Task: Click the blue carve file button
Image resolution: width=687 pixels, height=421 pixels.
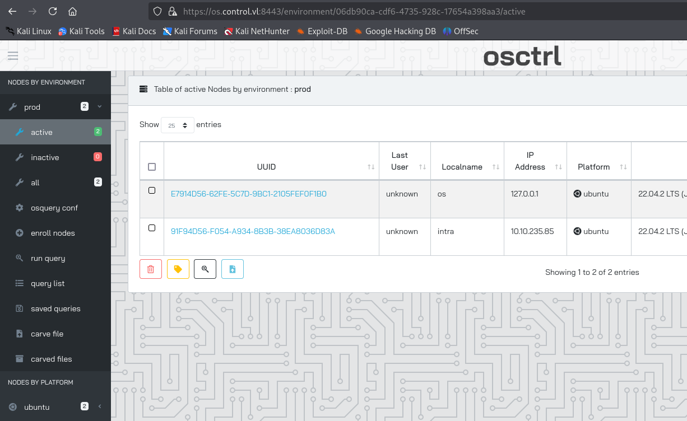Action: coord(233,269)
